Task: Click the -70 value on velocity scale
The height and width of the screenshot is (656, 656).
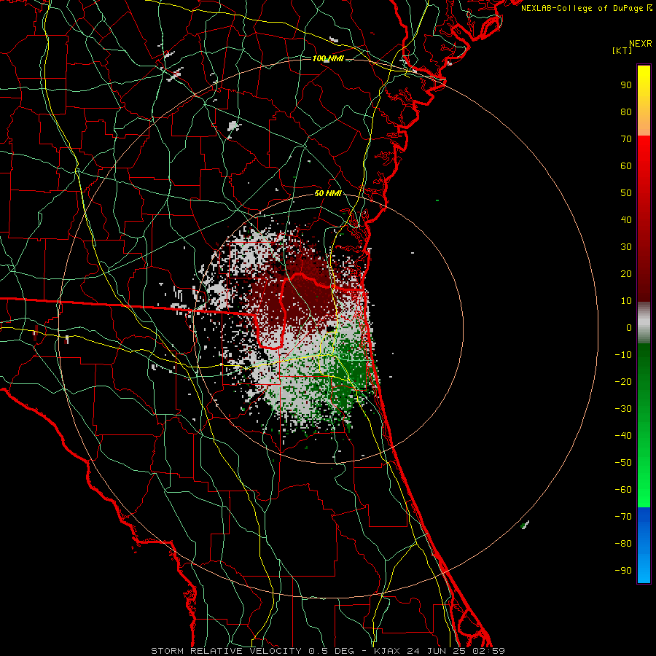Action: (x=623, y=516)
